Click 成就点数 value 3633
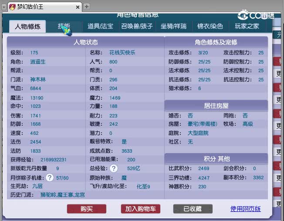The height and width of the screenshot is (221, 284). pos(127,151)
